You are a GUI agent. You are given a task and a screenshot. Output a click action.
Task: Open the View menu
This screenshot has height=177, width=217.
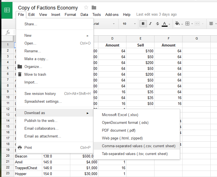(43, 14)
